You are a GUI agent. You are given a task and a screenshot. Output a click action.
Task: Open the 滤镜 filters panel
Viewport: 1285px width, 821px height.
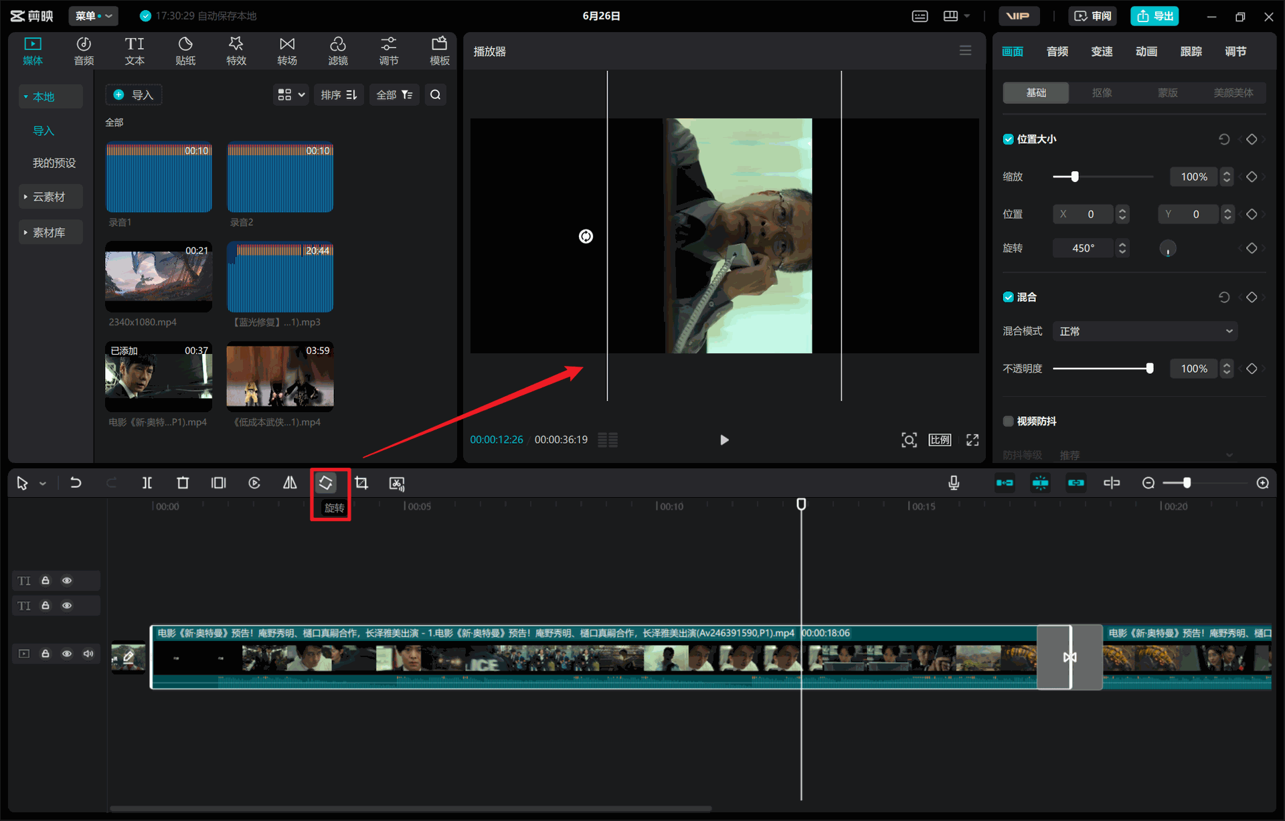(x=338, y=51)
